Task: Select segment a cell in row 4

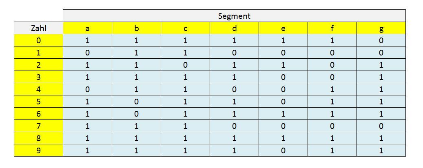Action: tap(87, 89)
